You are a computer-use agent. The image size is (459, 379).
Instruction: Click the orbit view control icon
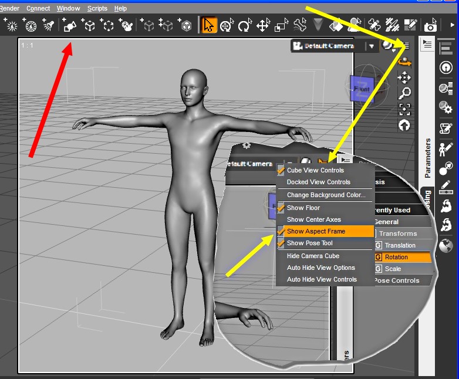tap(404, 62)
